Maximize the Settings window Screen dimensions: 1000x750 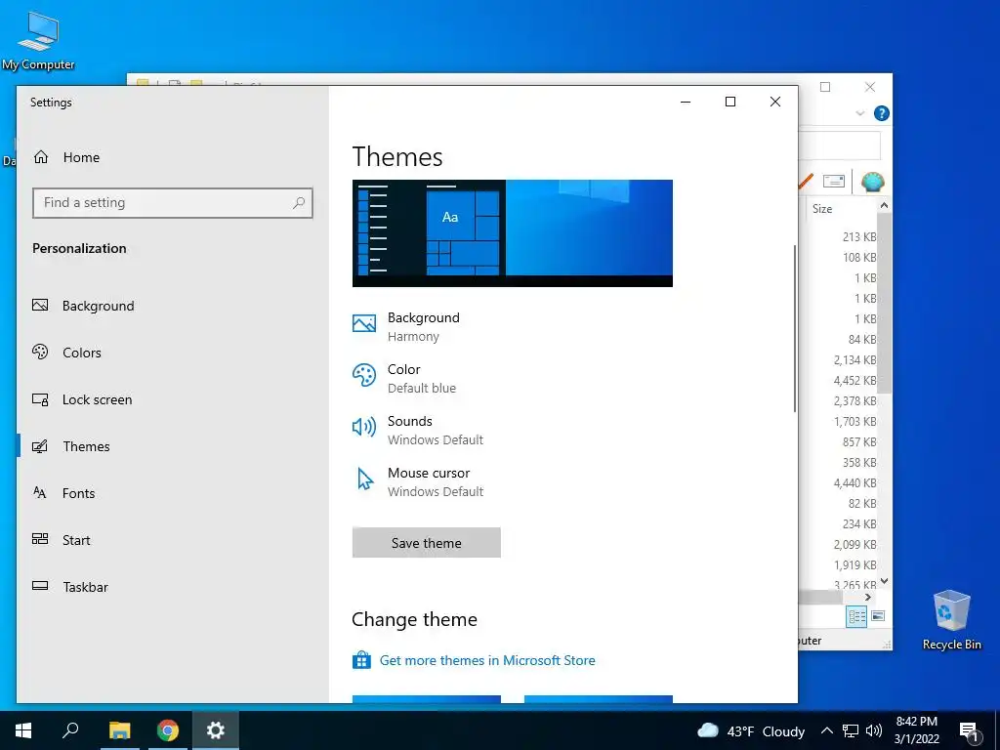[730, 102]
